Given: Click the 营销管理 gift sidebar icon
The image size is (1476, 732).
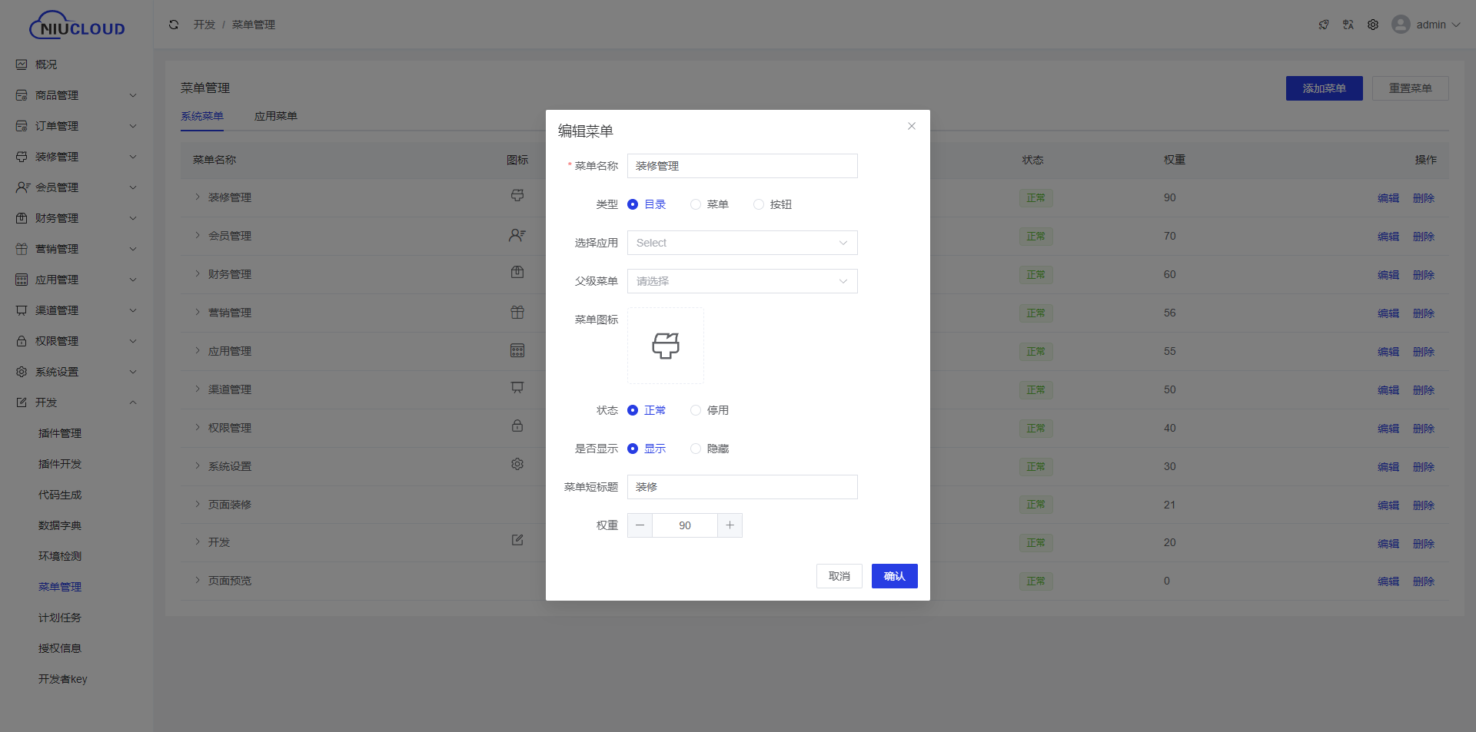Looking at the screenshot, I should tap(22, 249).
